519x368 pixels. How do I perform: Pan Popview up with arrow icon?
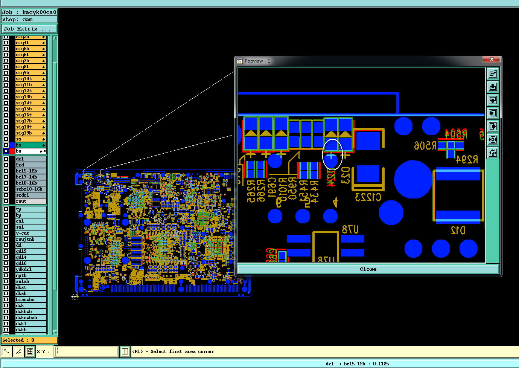click(493, 87)
